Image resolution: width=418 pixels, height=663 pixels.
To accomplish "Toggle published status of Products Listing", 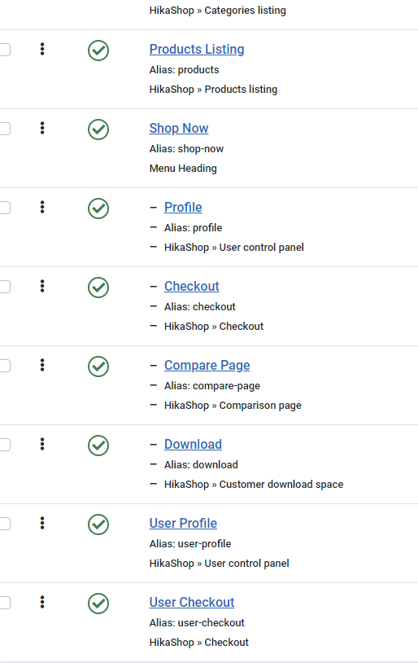I will point(98,50).
